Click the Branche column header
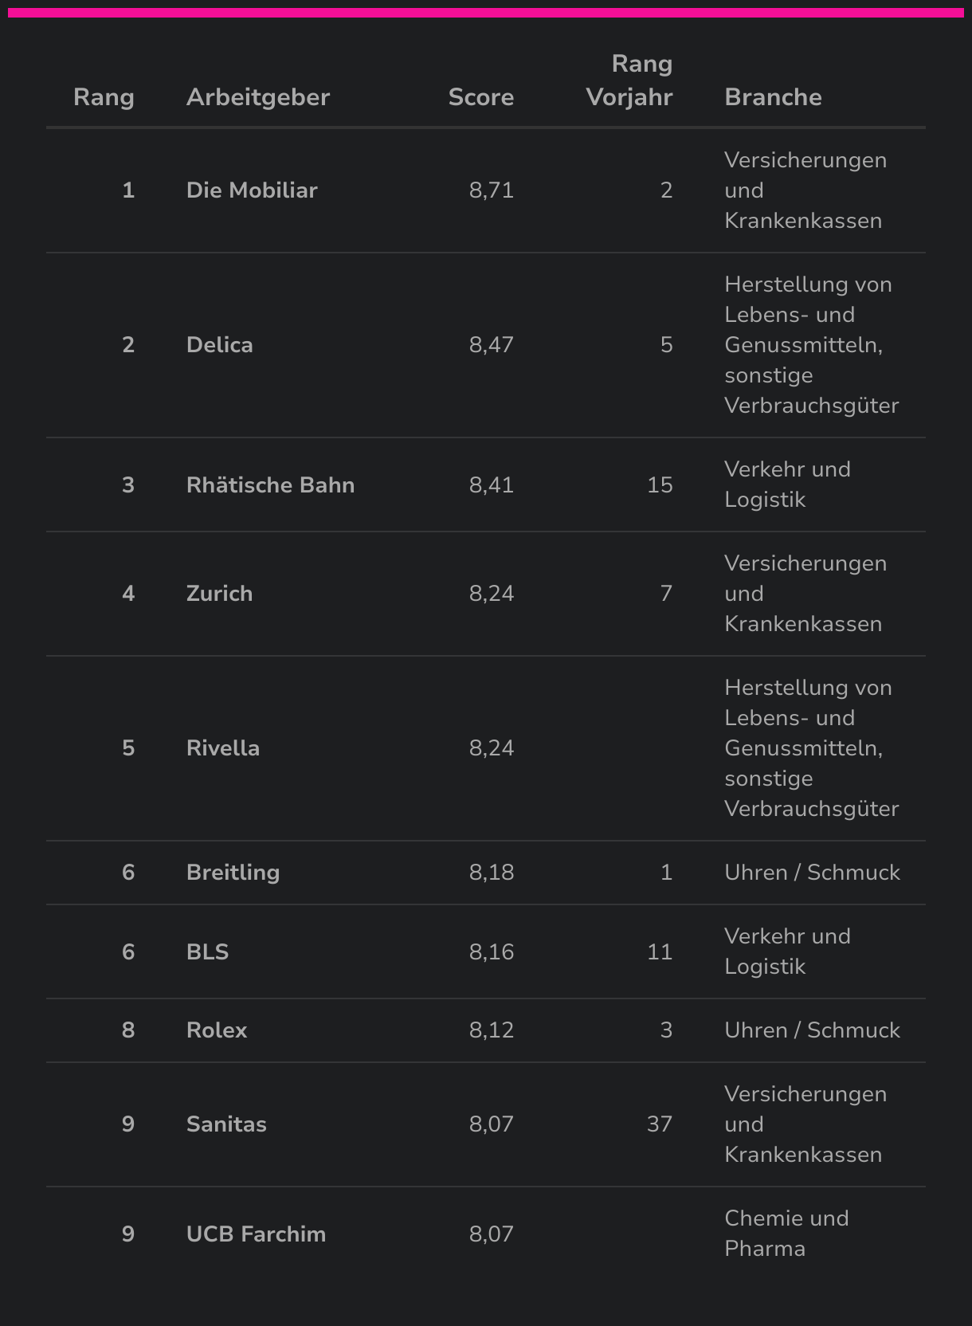This screenshot has height=1326, width=972. [773, 97]
